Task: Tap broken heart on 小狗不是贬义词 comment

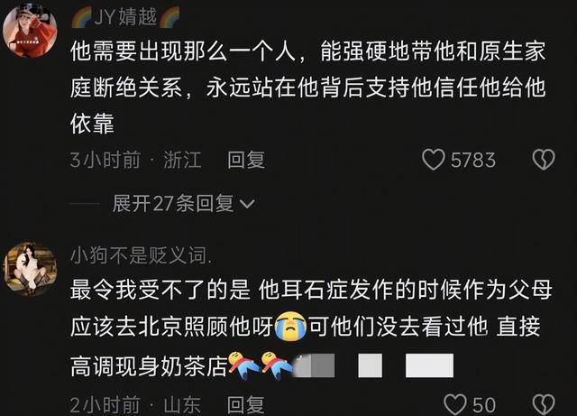Action: [x=544, y=404]
